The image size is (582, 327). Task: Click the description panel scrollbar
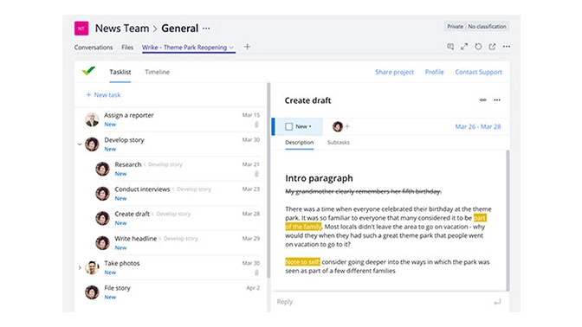(508, 221)
